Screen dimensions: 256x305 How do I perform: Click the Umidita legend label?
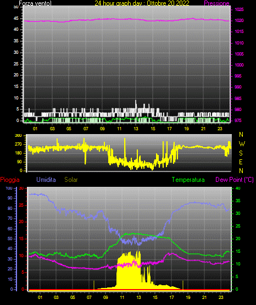coord(46,179)
